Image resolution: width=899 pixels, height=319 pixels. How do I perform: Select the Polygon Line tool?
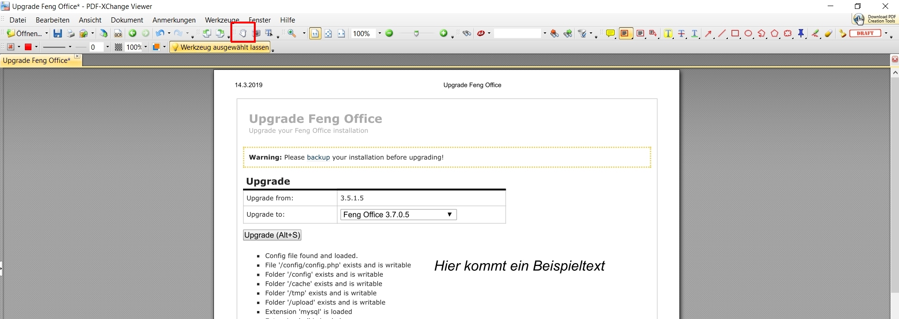(762, 33)
